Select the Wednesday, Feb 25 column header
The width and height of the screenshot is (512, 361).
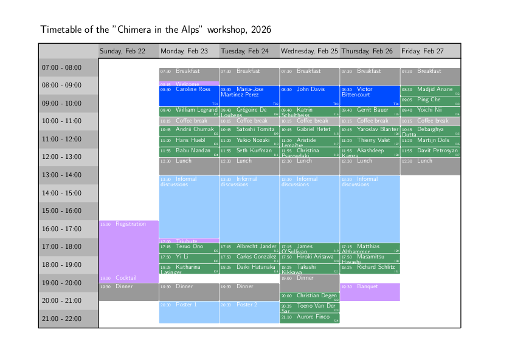pyautogui.click(x=309, y=51)
